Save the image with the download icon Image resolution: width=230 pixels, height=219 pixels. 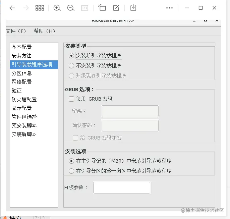click(133, 8)
